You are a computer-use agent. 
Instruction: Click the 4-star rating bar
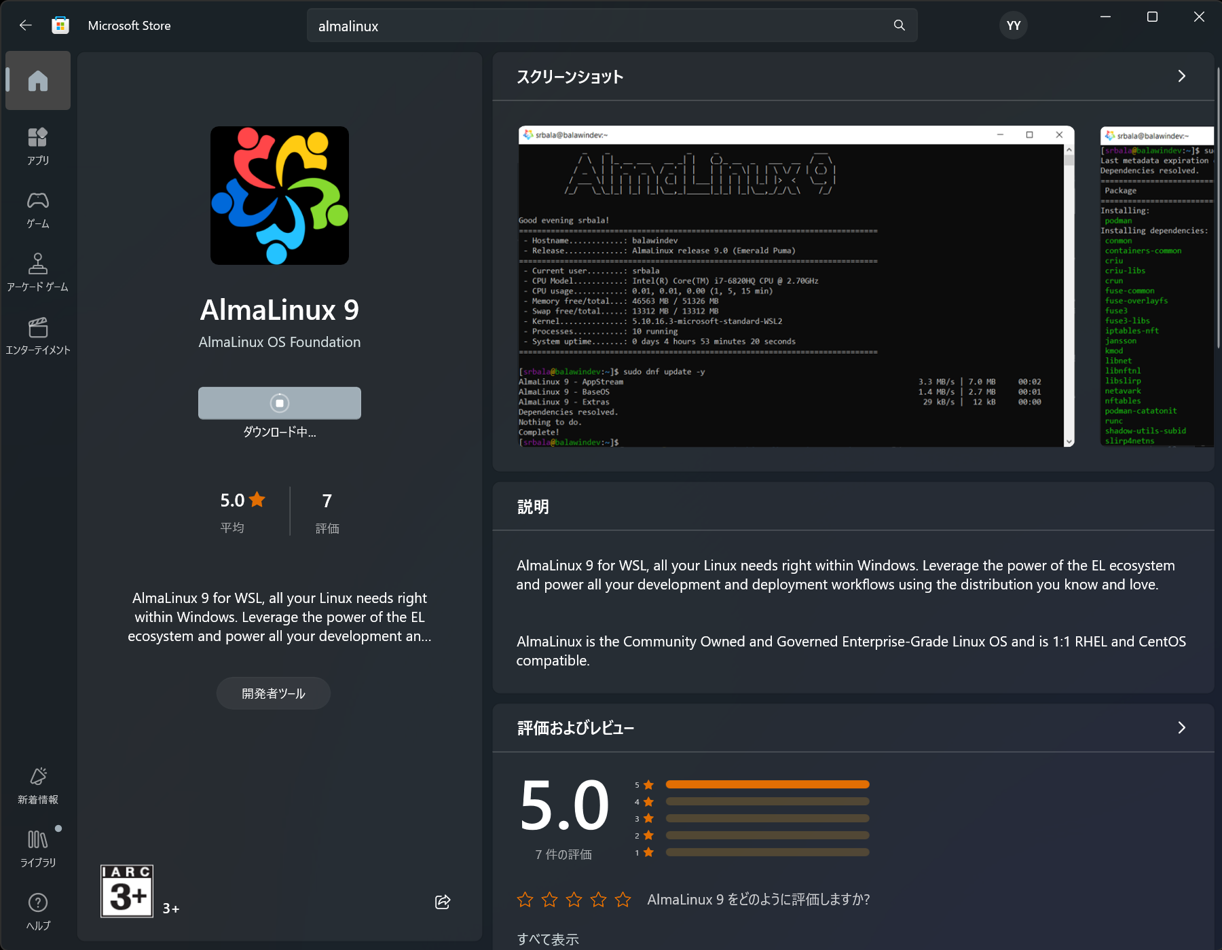767,801
